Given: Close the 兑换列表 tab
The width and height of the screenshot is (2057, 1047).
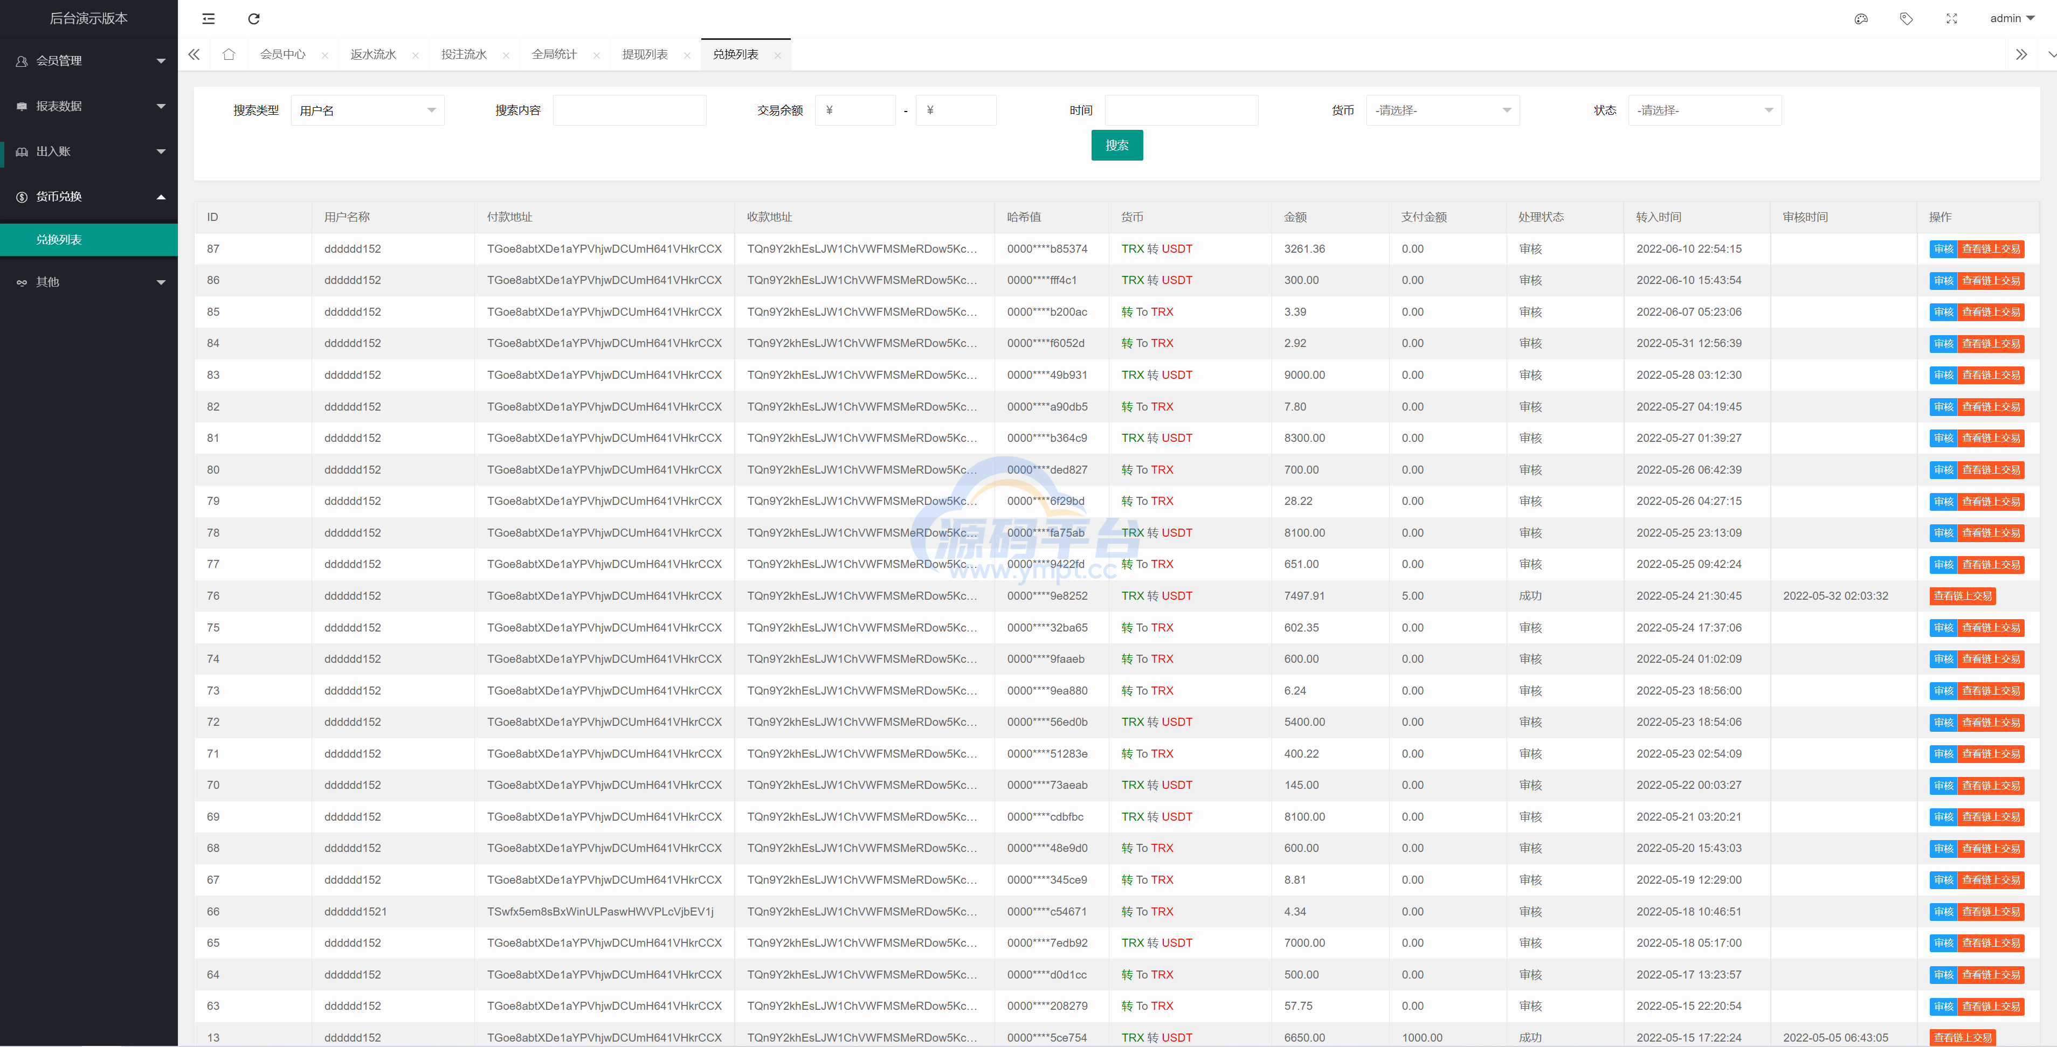Looking at the screenshot, I should [x=778, y=55].
